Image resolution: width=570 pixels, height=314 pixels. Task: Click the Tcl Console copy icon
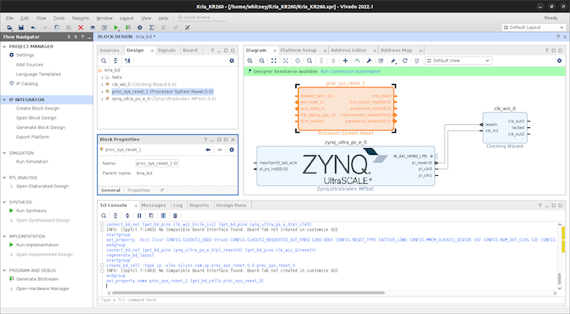tap(151, 216)
